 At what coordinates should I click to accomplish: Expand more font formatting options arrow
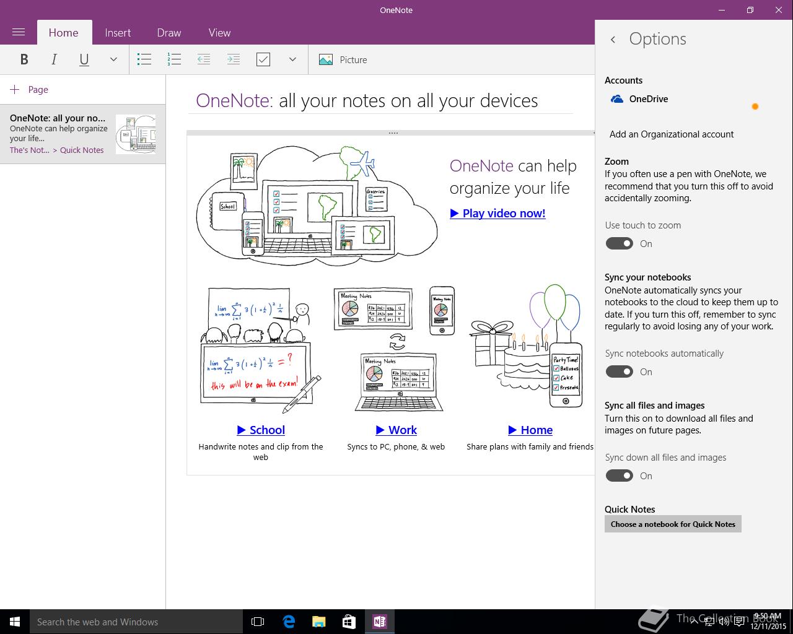point(113,59)
